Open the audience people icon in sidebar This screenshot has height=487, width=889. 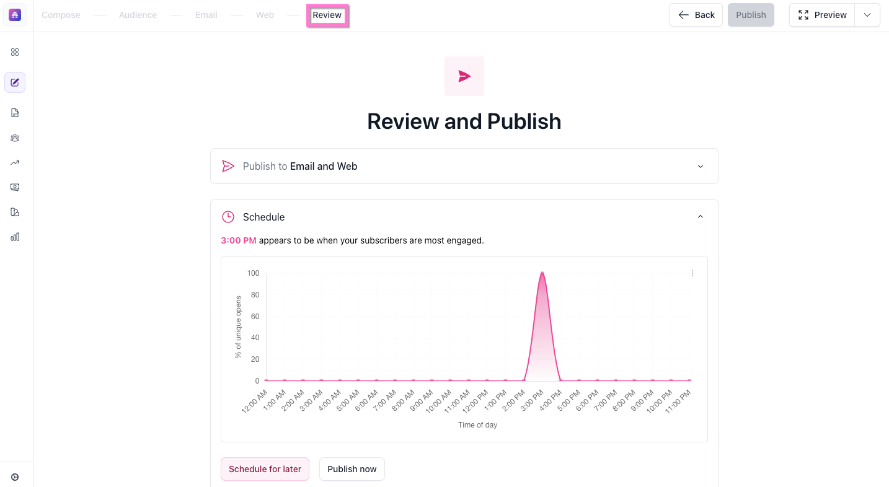15,138
